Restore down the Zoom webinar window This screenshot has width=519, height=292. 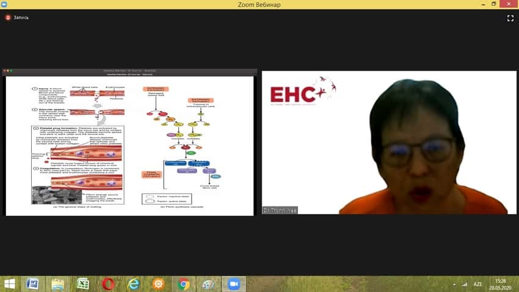coord(493,4)
